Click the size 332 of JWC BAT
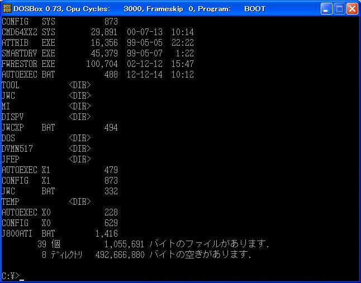This screenshot has height=283, width=361. click(x=111, y=191)
